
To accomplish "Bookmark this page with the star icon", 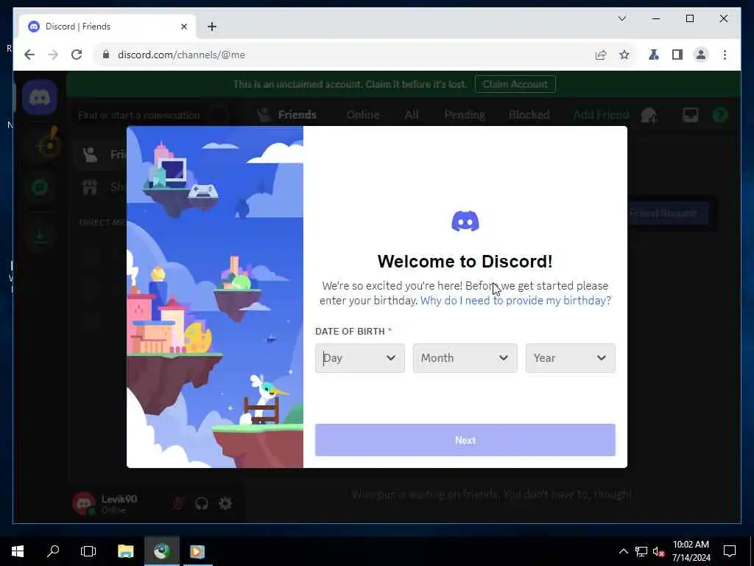I will [624, 55].
